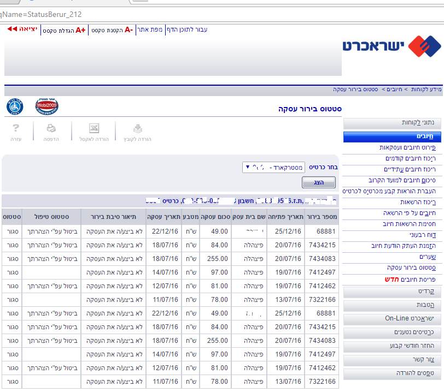The image size is (444, 392).
Task: Open חסימת הרשאות חיוב
Action: click(409, 224)
